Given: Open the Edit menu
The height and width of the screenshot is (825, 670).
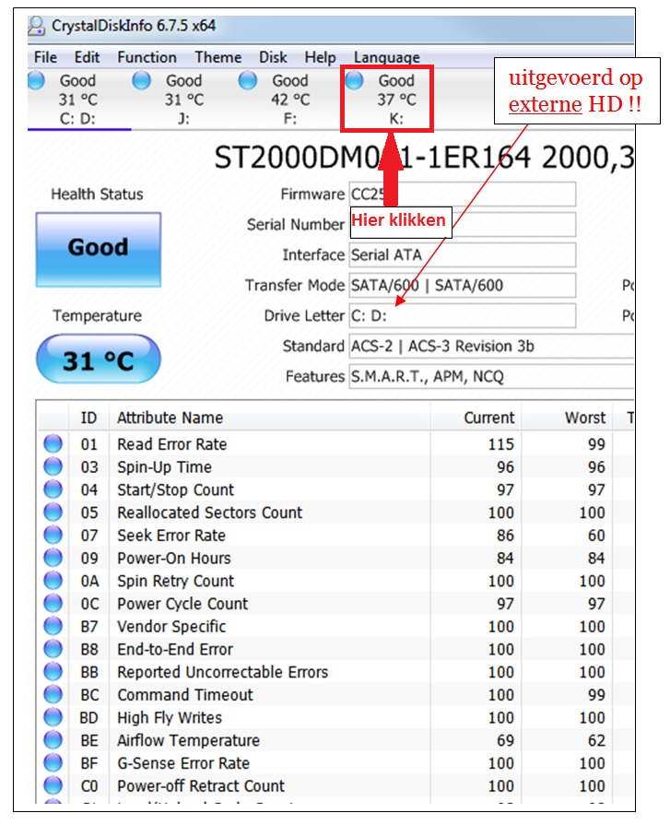Looking at the screenshot, I should pos(87,57).
